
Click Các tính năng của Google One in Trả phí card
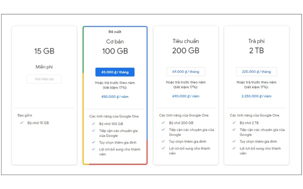pos(255,115)
